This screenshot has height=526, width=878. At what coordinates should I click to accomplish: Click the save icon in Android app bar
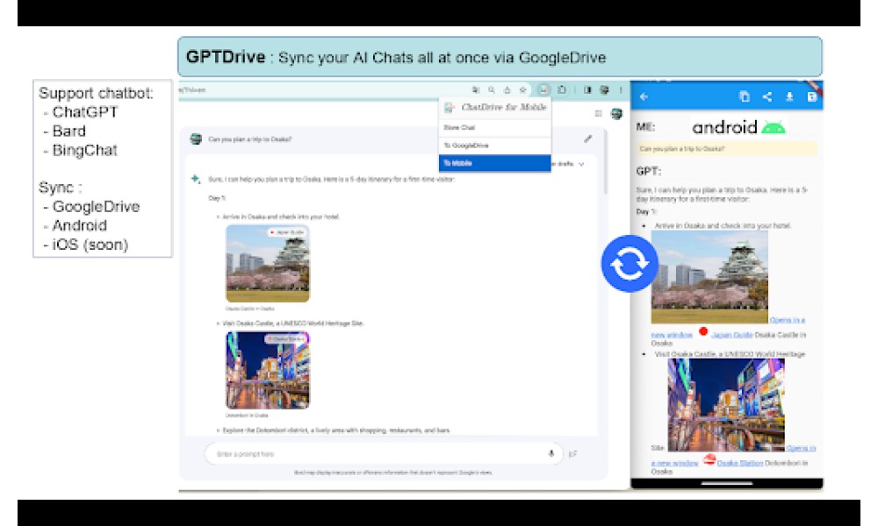click(x=811, y=96)
